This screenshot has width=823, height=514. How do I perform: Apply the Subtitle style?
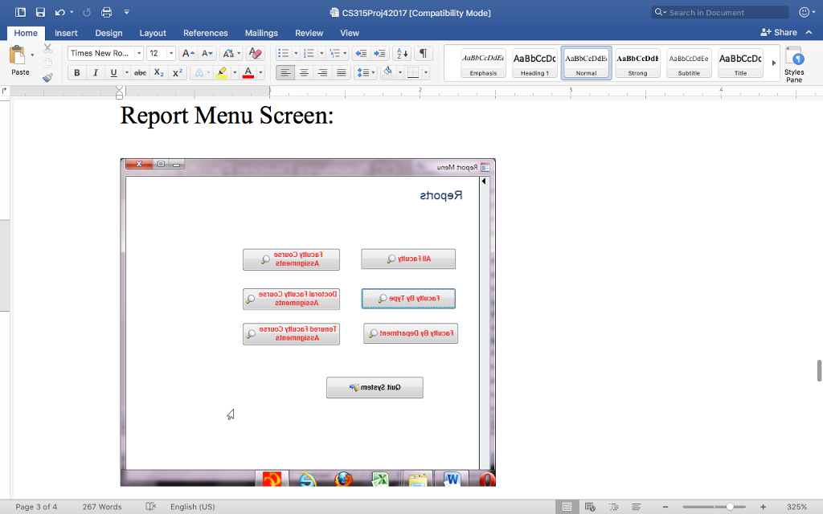tap(689, 63)
